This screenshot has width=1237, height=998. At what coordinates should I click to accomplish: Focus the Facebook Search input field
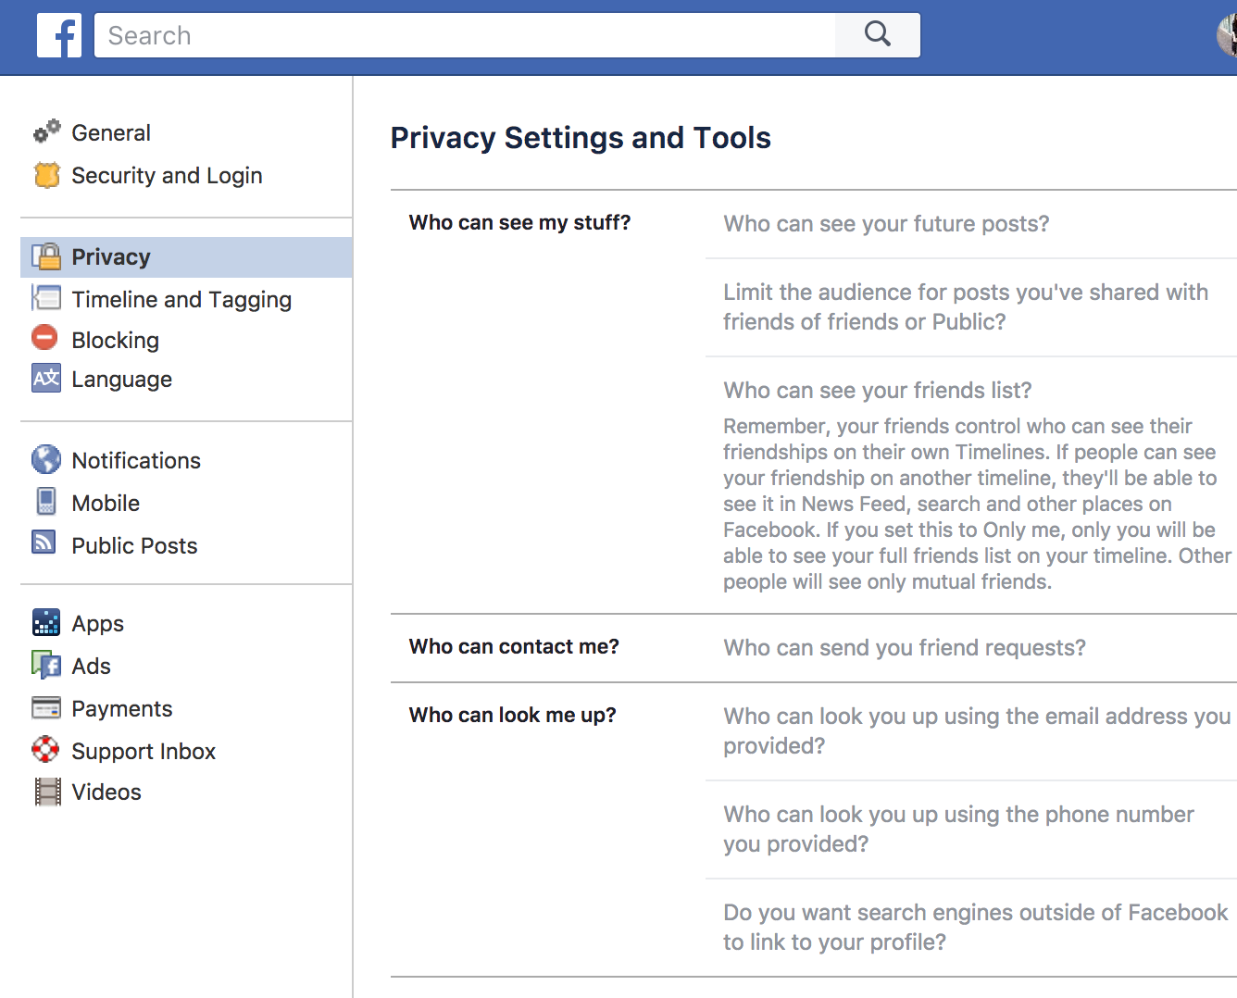tap(465, 35)
